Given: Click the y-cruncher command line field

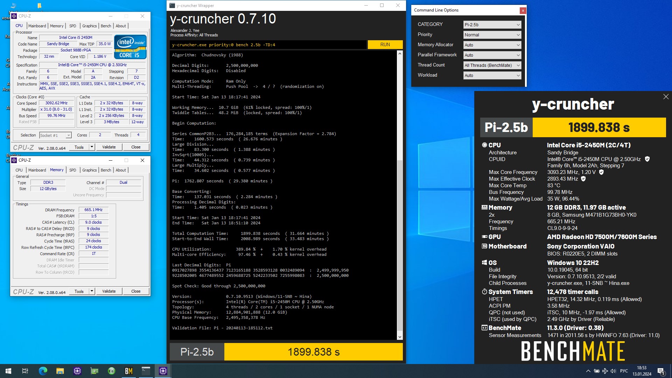Looking at the screenshot, I should tap(268, 44).
